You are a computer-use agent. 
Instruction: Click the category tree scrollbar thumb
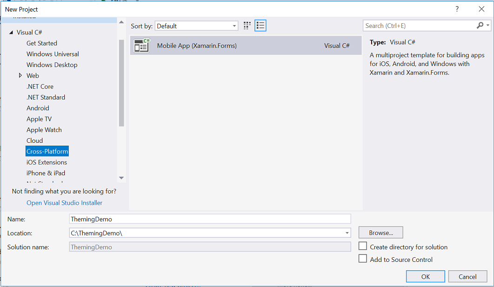point(121,83)
